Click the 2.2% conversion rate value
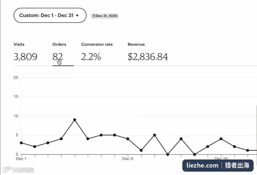The height and width of the screenshot is (175, 257). tap(91, 57)
